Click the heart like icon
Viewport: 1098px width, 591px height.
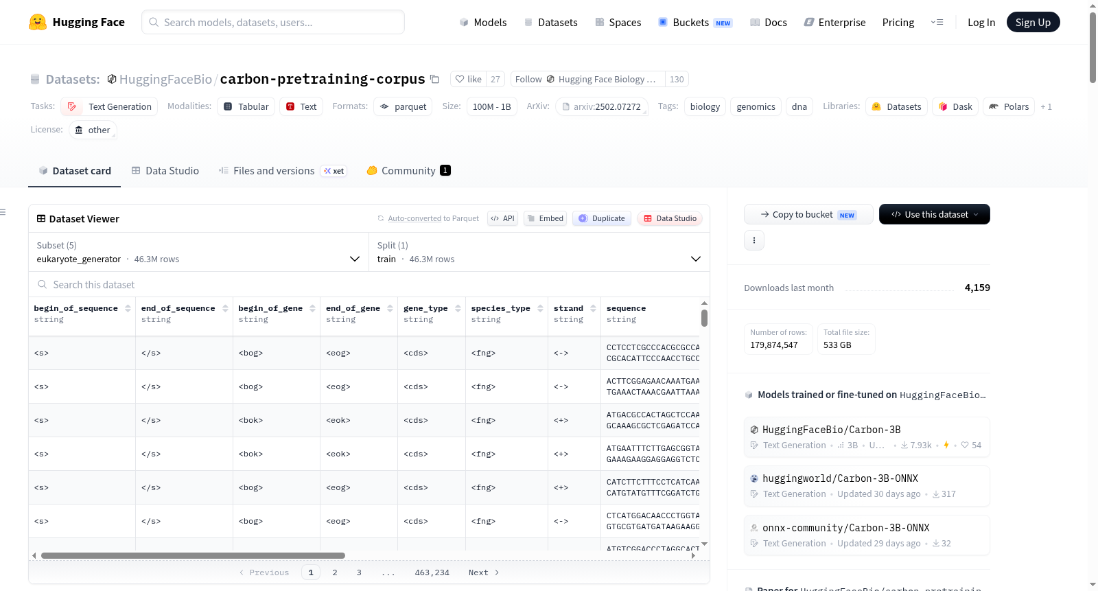point(460,79)
